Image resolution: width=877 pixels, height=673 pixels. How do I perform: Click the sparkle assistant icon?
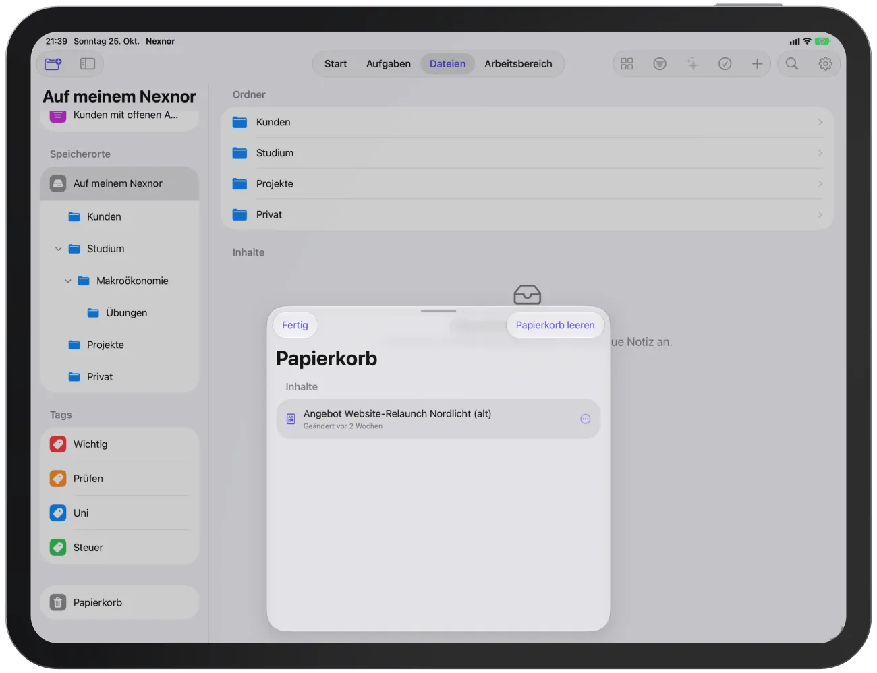pos(692,64)
